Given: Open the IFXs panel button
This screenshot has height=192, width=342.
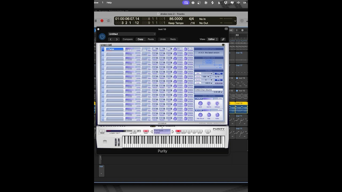Looking at the screenshot, I should [219, 80].
